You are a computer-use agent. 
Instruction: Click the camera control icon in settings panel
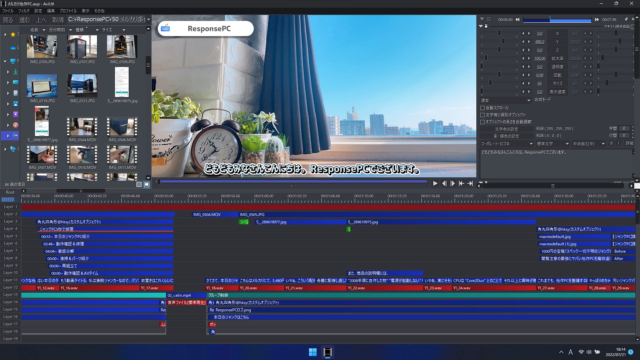pyautogui.click(x=482, y=19)
